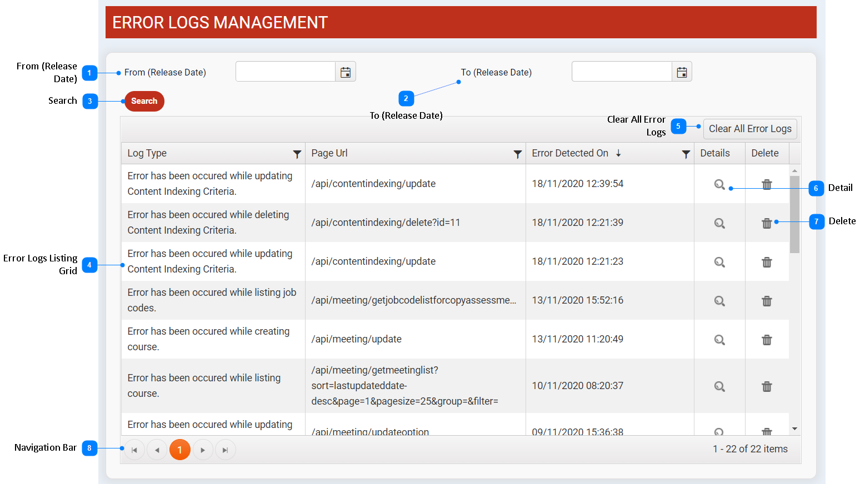Click the grid vertical scrollbar thumb
This screenshot has width=860, height=484.
794,214
